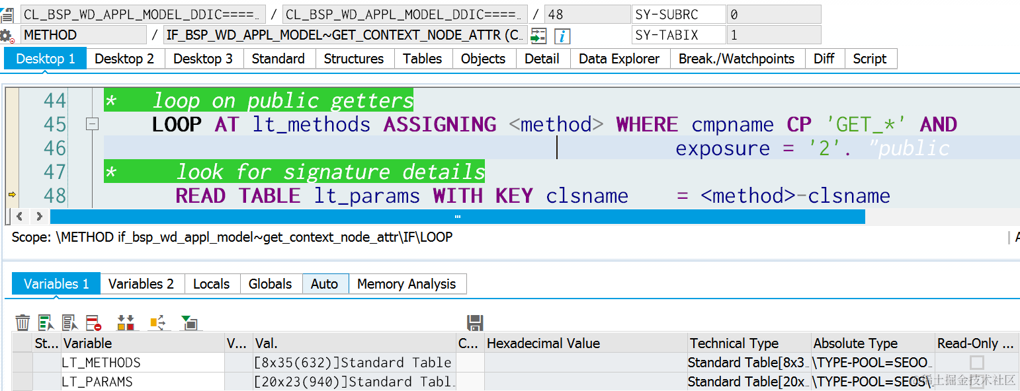Open the Globals tab
The image size is (1020, 391).
(271, 284)
